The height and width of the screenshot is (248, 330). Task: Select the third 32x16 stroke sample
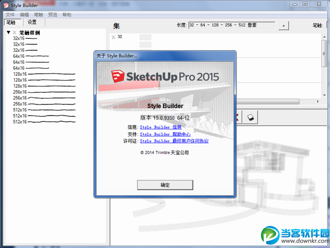pos(25,50)
